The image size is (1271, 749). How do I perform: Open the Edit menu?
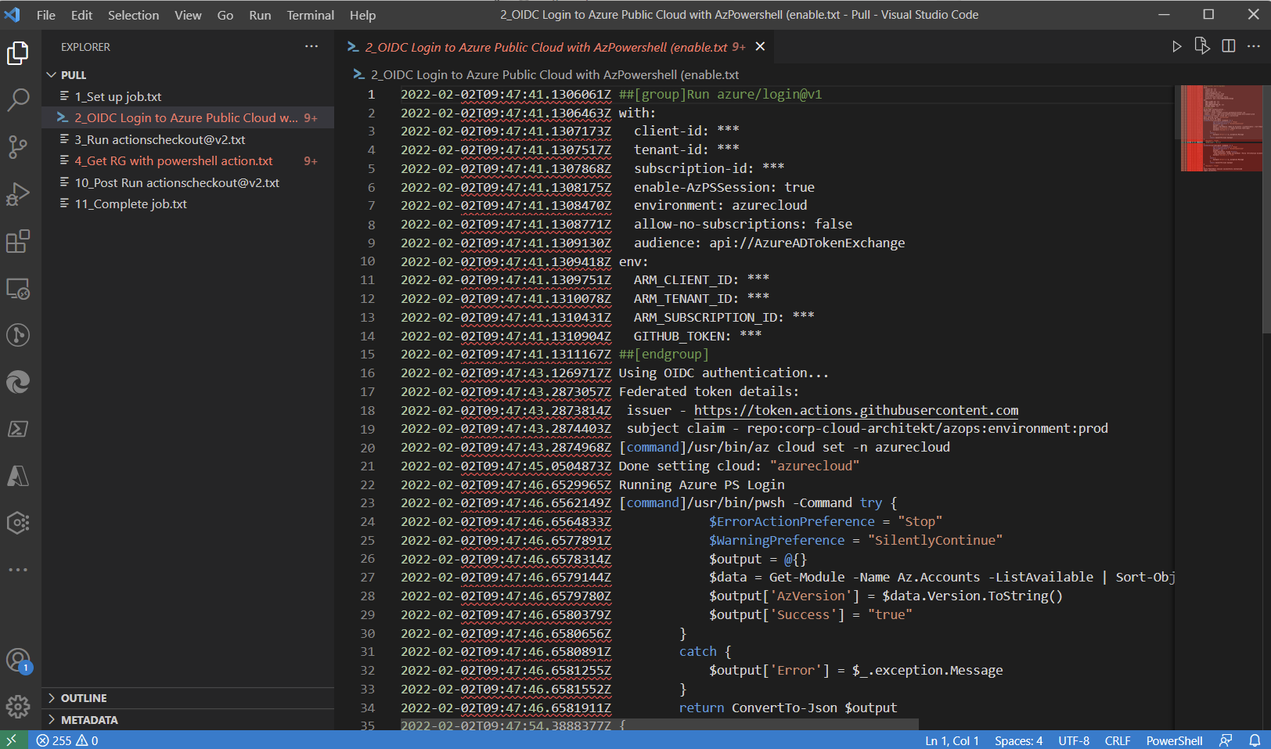pos(81,15)
